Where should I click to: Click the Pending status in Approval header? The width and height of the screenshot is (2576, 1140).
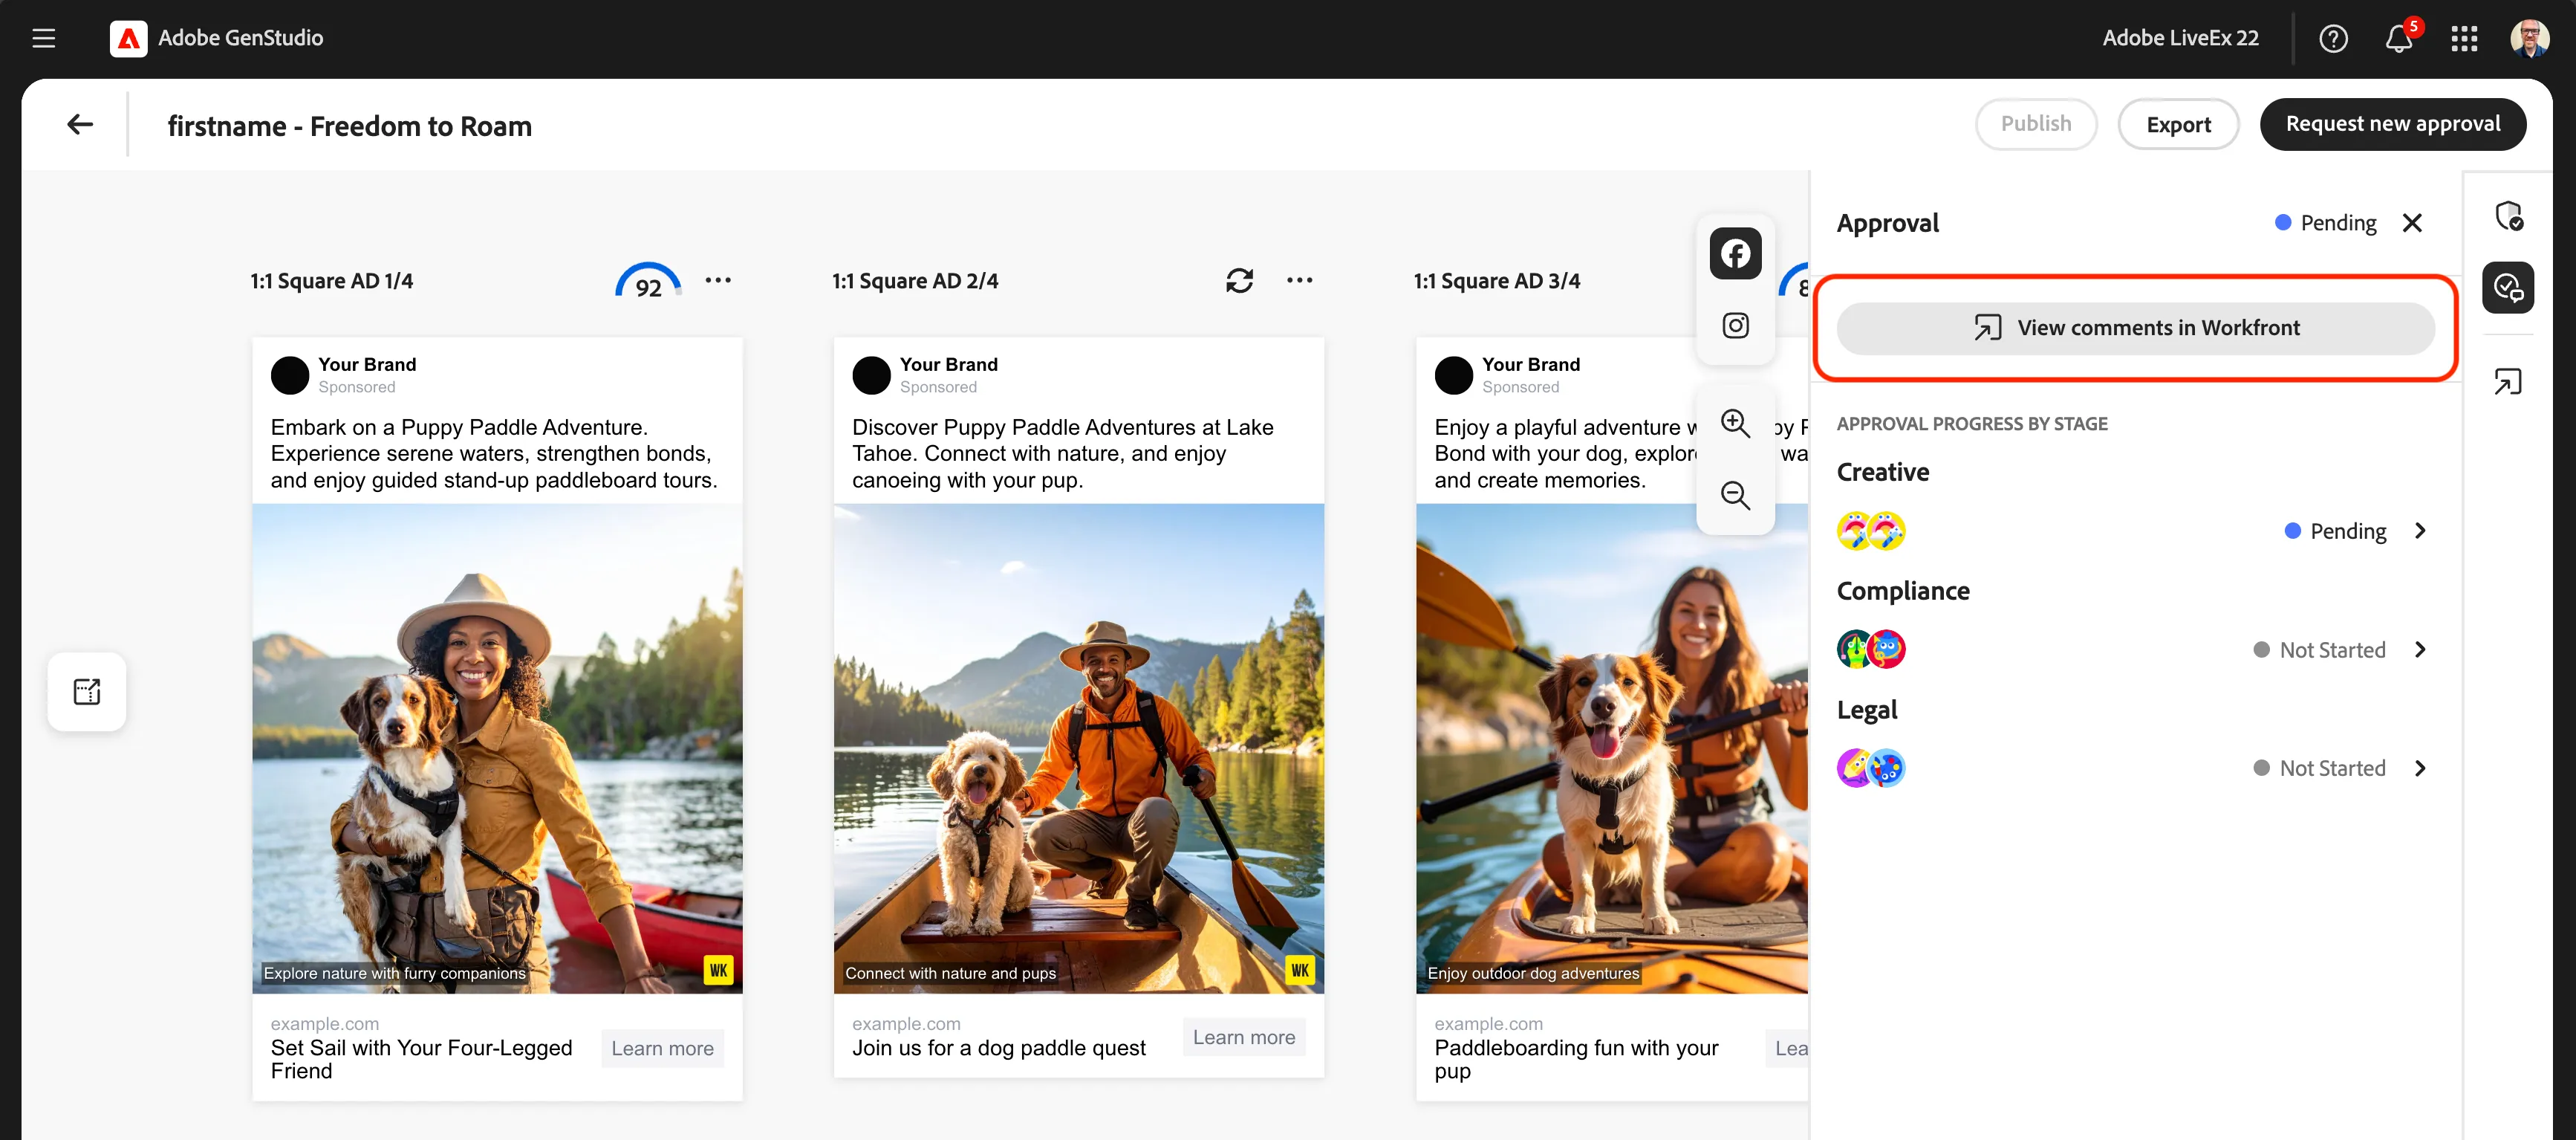pyautogui.click(x=2326, y=222)
